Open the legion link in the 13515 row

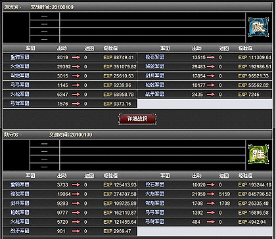tap(154, 57)
